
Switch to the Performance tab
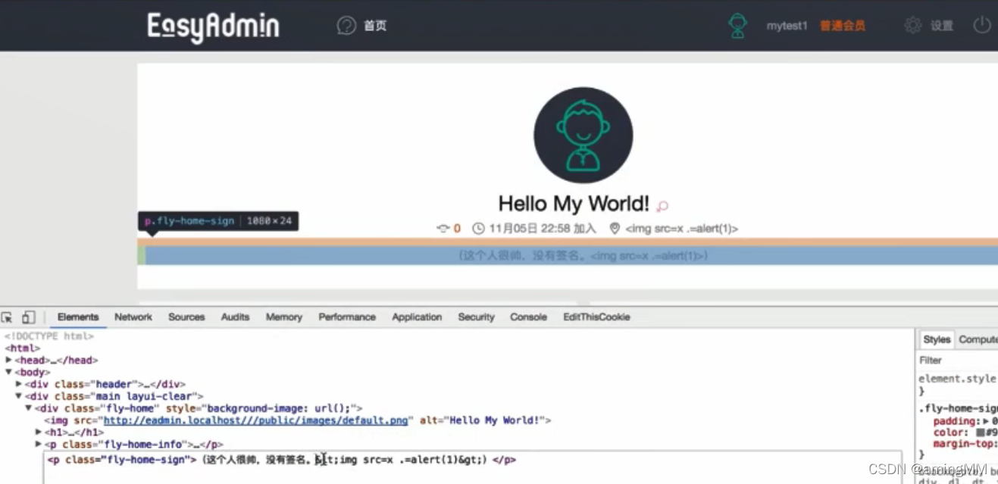point(347,317)
